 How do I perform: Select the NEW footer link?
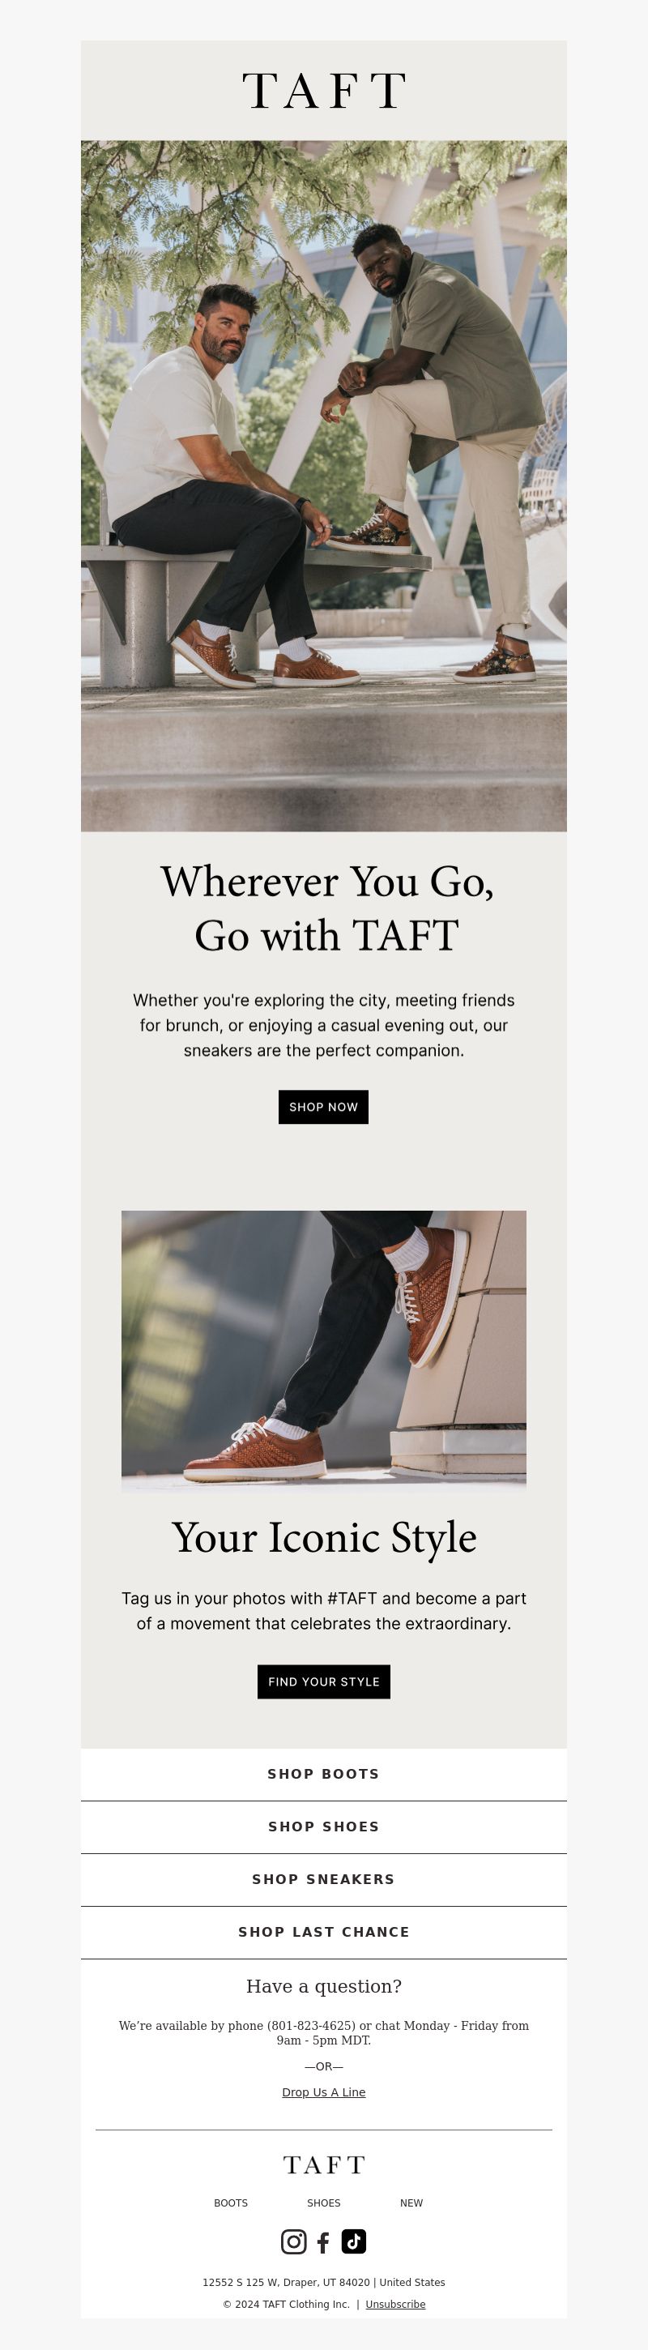pos(411,2203)
